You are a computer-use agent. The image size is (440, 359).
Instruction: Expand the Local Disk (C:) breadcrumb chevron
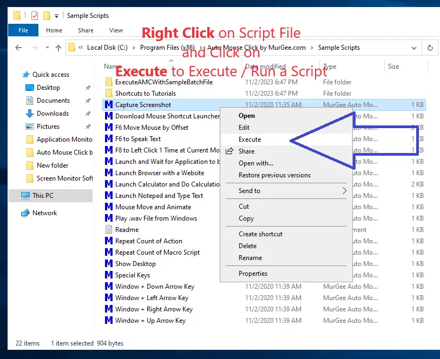(134, 48)
